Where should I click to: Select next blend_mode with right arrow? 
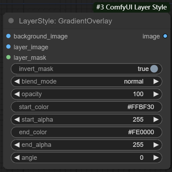pos(156,81)
